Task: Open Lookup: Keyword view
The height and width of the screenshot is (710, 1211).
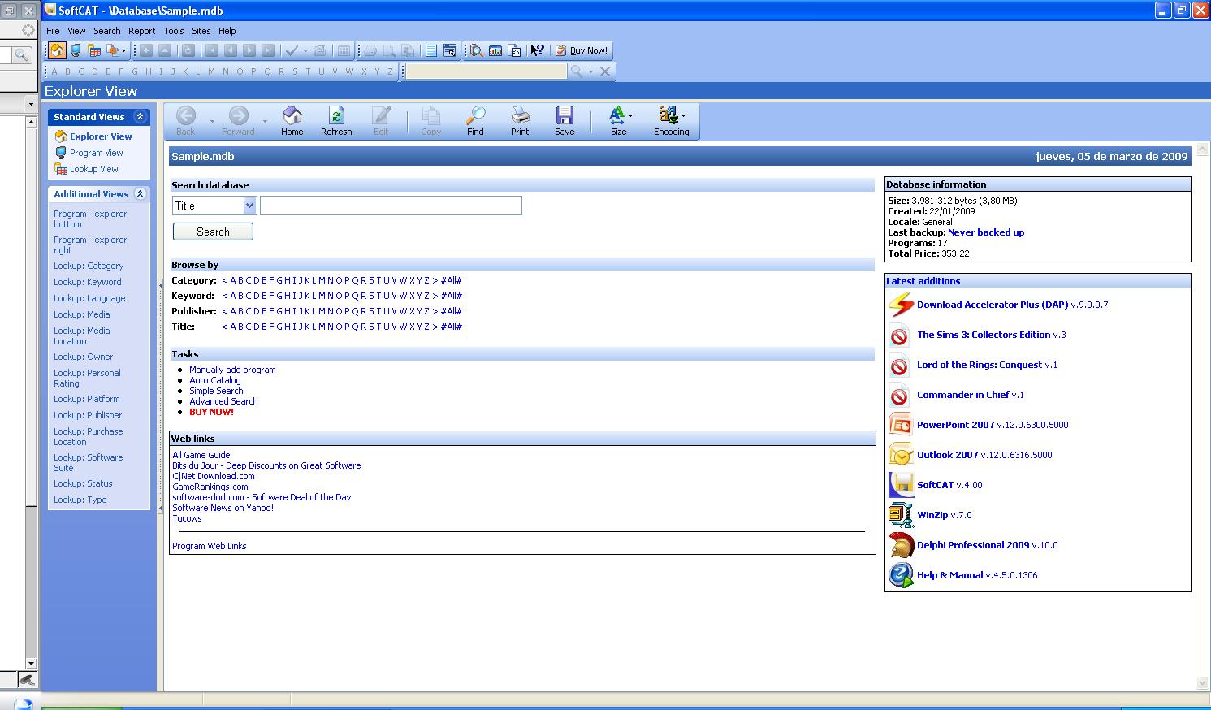Action: click(88, 282)
